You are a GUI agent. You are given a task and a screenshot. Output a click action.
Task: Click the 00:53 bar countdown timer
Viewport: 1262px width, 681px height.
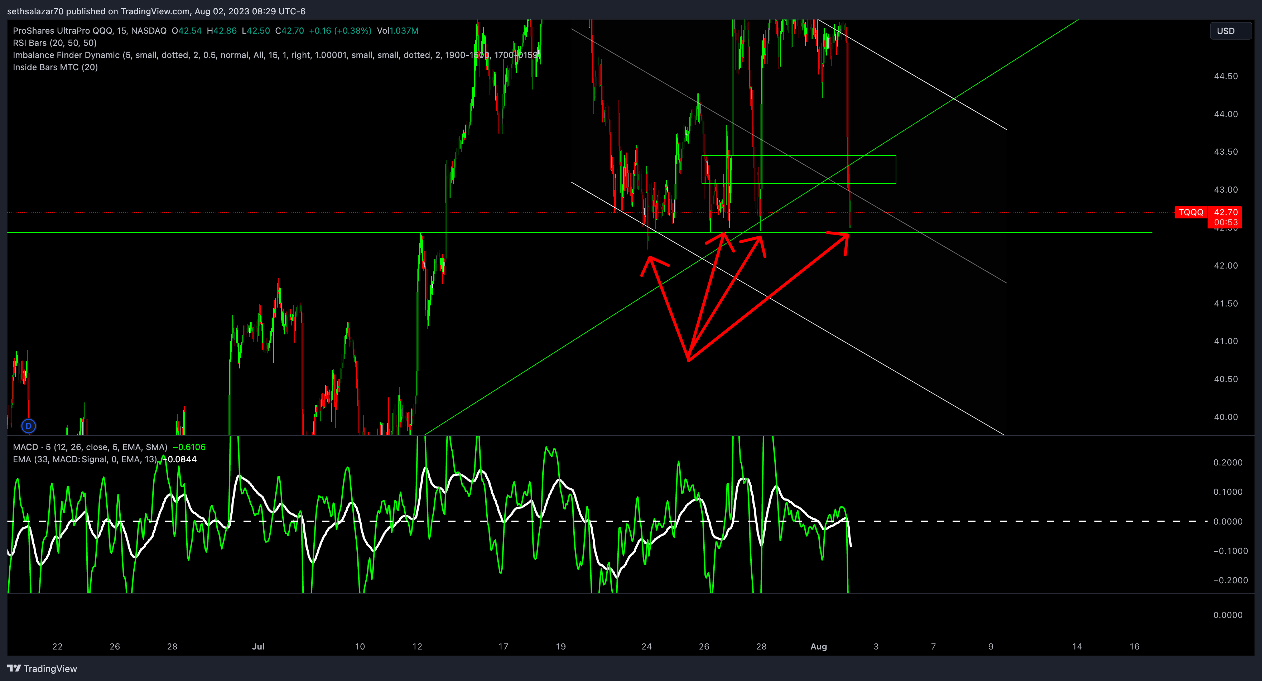pos(1225,222)
